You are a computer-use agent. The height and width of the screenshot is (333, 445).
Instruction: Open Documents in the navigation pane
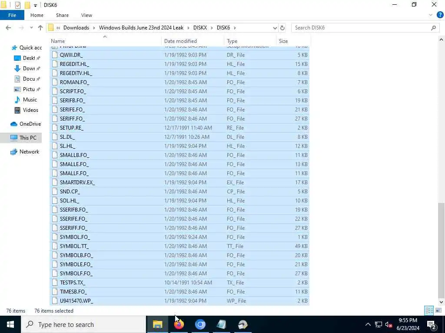[x=27, y=79]
